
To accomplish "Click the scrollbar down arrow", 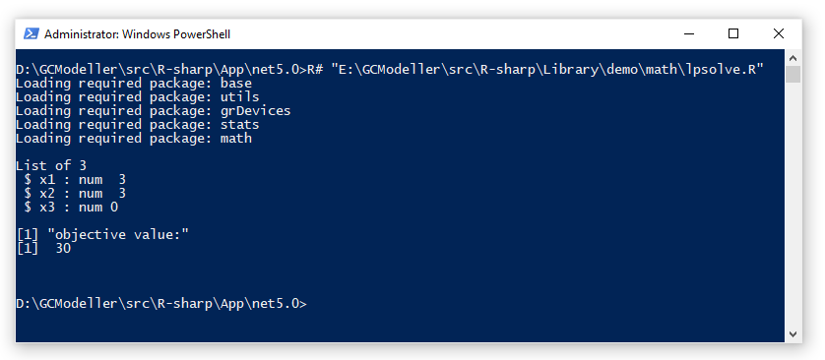I will point(793,334).
